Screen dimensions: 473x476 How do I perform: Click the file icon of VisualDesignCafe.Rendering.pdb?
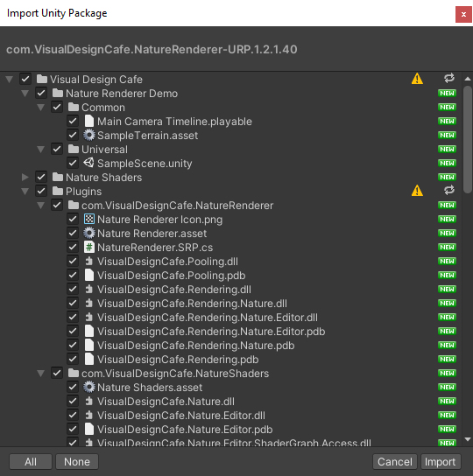click(89, 359)
